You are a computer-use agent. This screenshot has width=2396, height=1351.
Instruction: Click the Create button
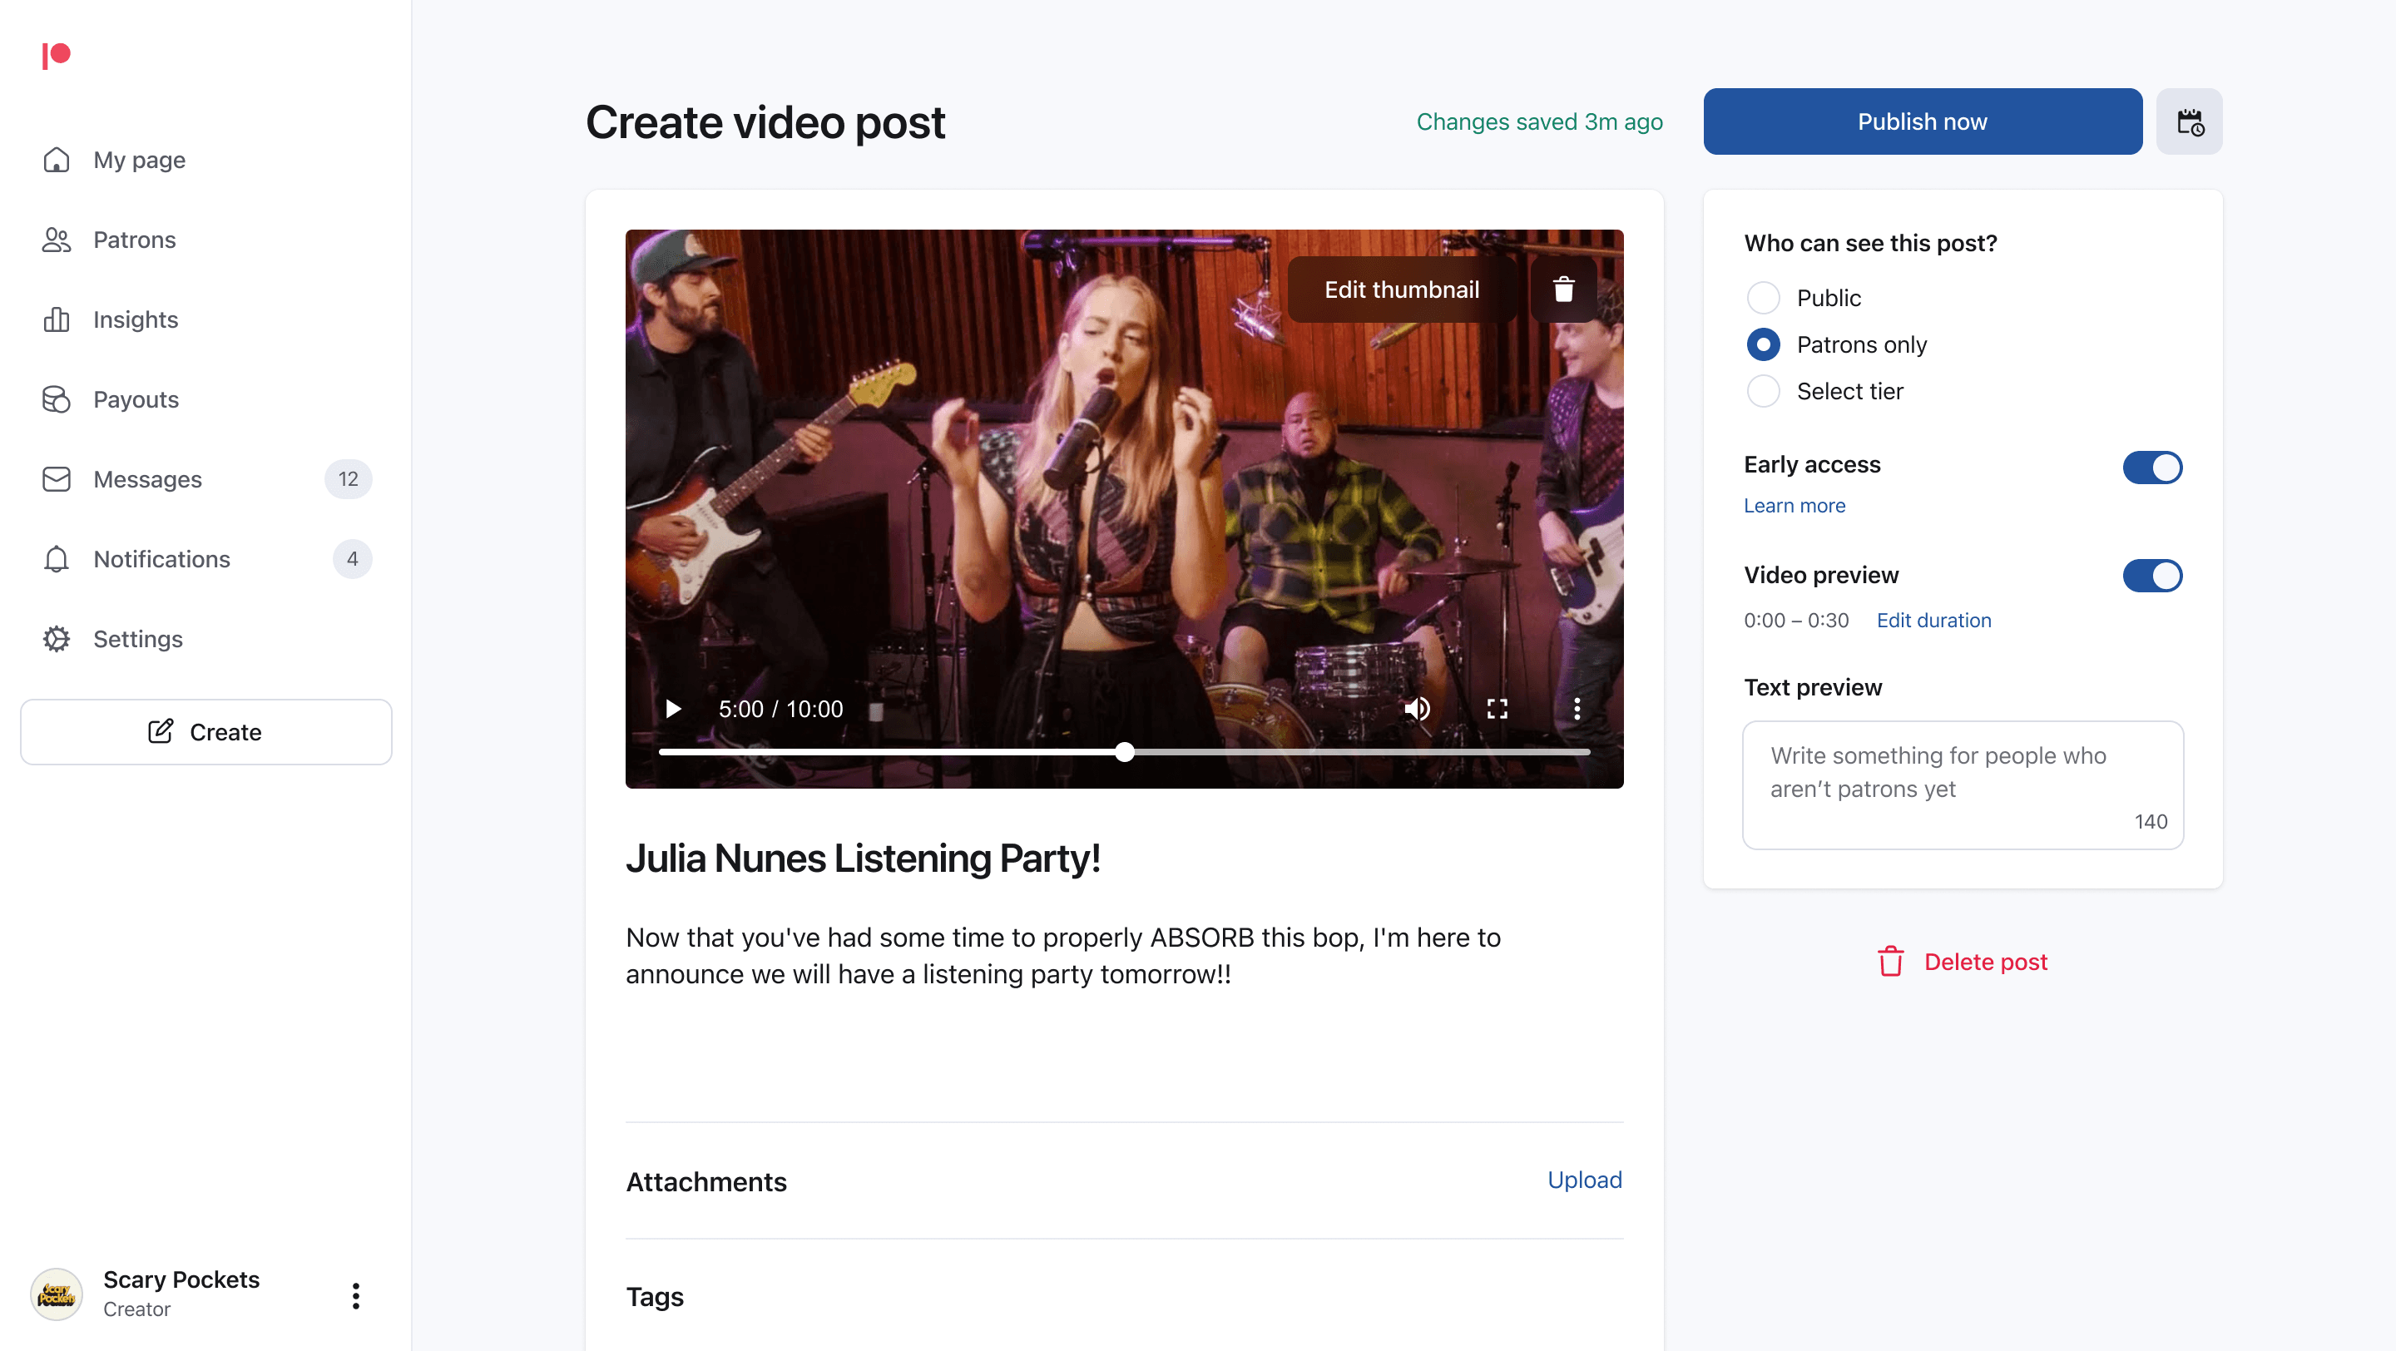point(205,733)
